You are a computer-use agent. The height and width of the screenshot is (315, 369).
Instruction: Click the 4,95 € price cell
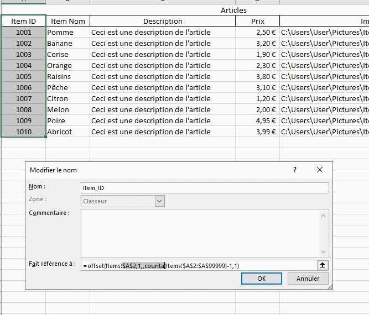click(257, 120)
